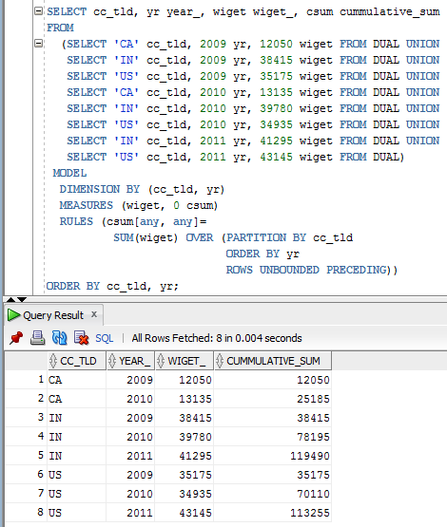
Task: Pin the Query Result tab
Action: [16, 338]
